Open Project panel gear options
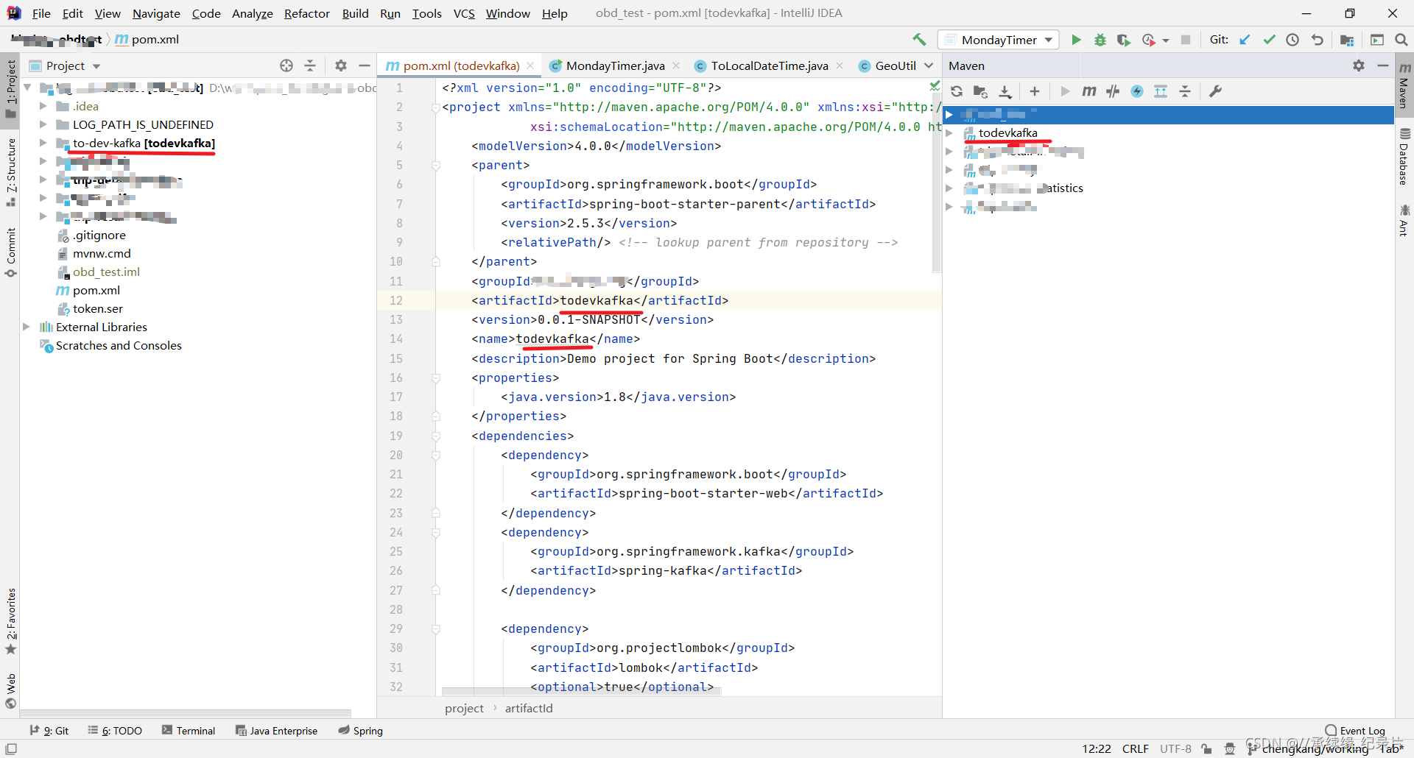 pos(340,65)
